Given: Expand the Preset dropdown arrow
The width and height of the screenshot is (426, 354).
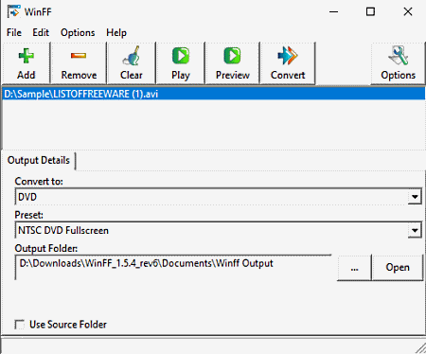Looking at the screenshot, I should pos(415,230).
